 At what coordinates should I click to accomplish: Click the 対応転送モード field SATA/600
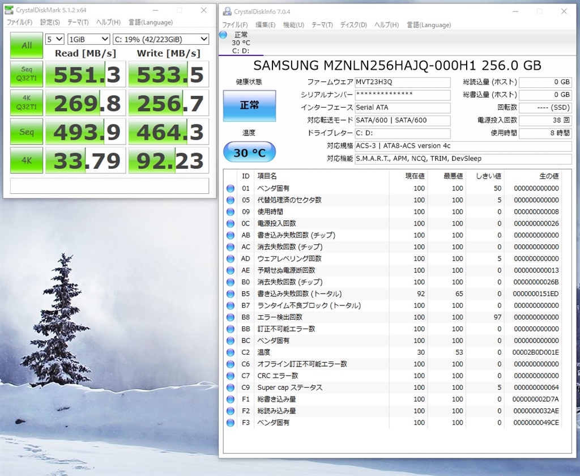coord(403,120)
